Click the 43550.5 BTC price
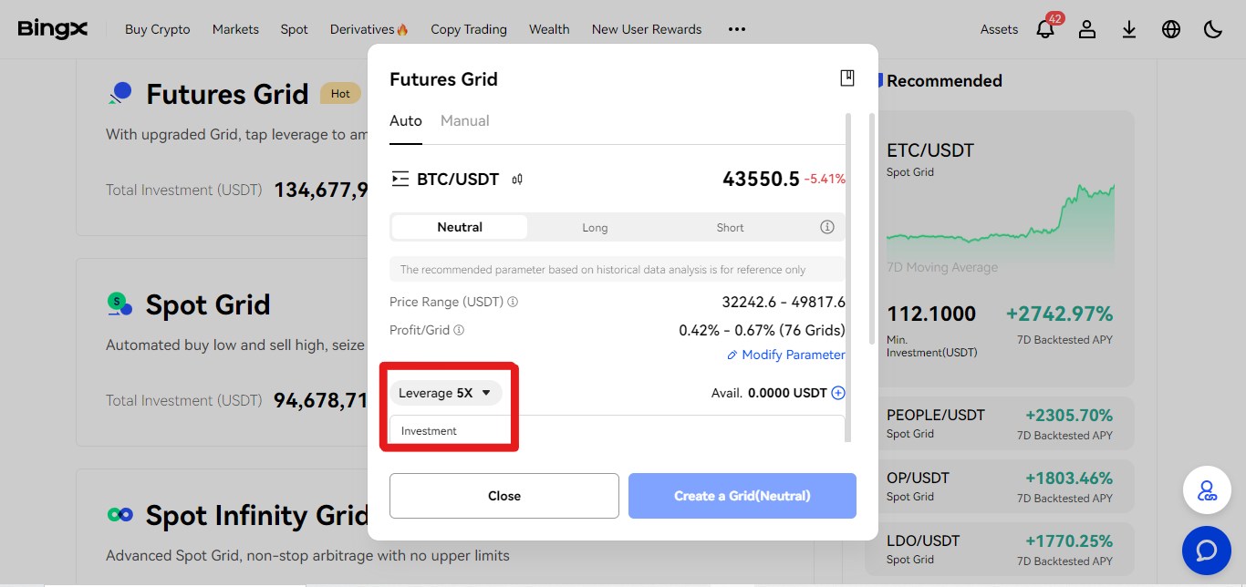The height and width of the screenshot is (587, 1246). tap(761, 179)
